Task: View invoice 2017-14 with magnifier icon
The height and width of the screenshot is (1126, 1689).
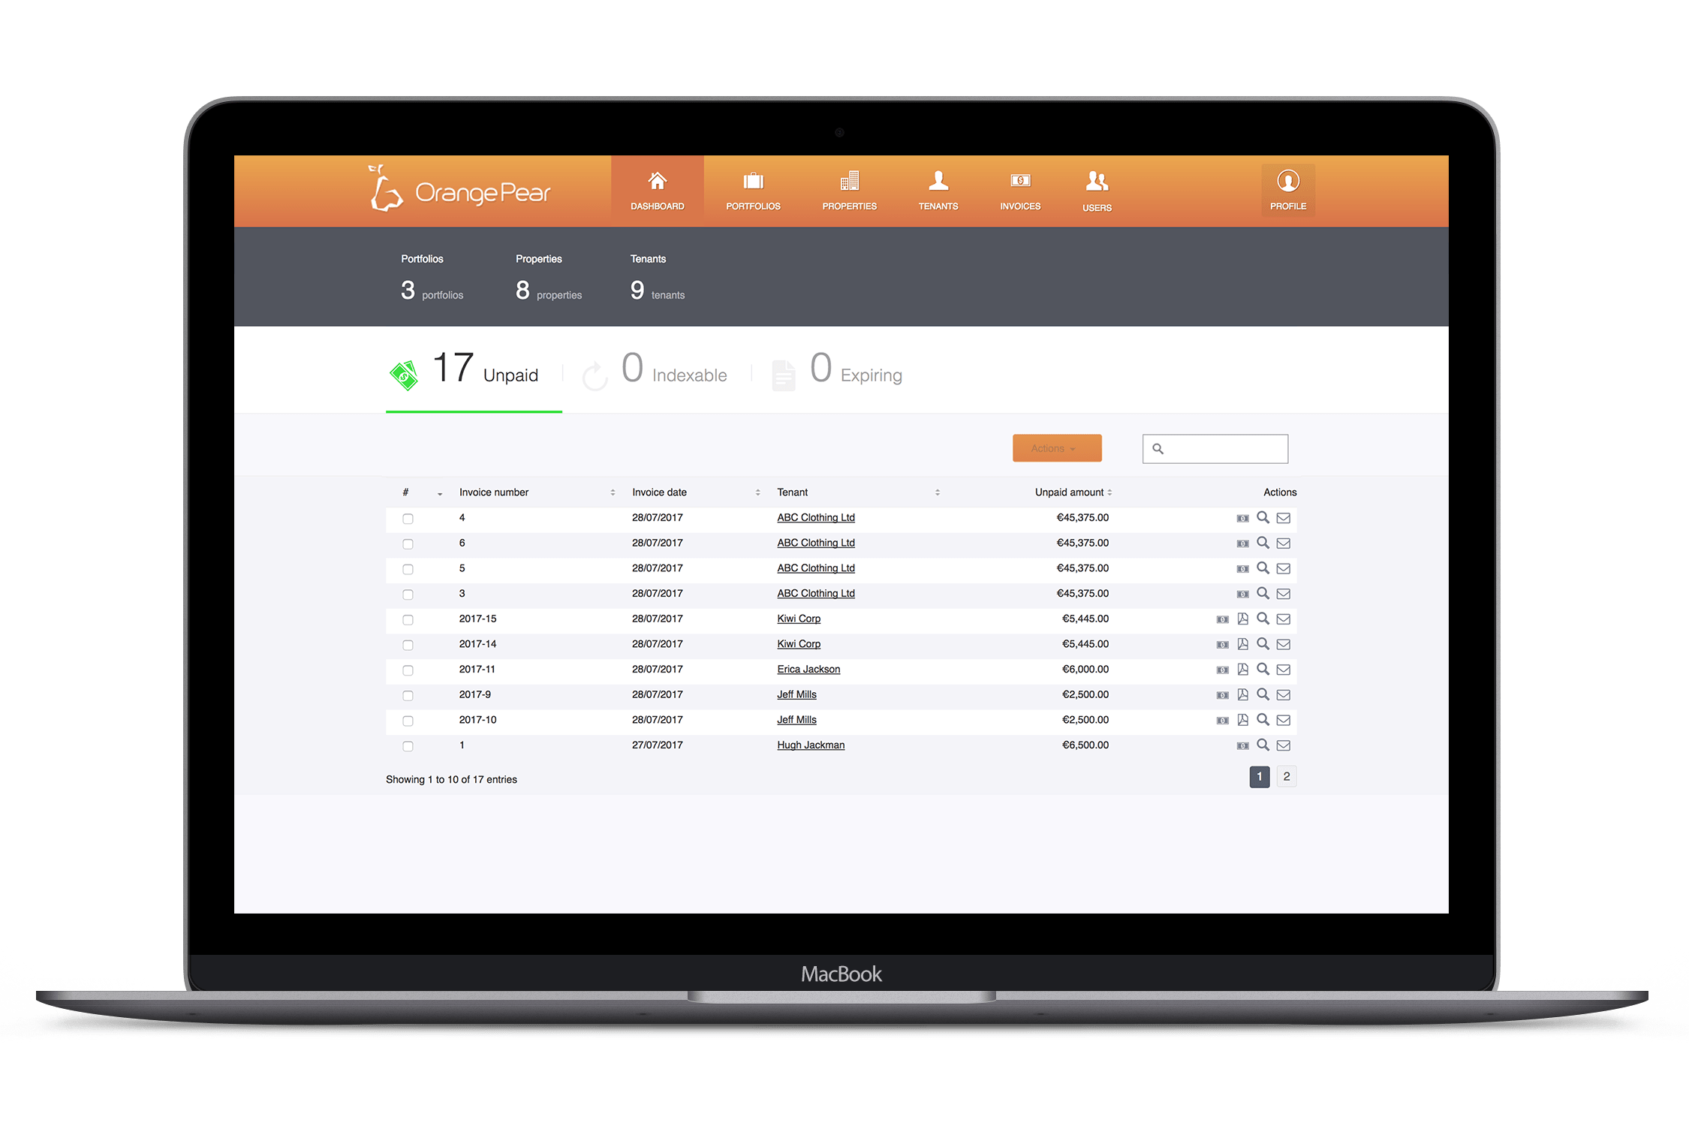Action: (x=1263, y=644)
